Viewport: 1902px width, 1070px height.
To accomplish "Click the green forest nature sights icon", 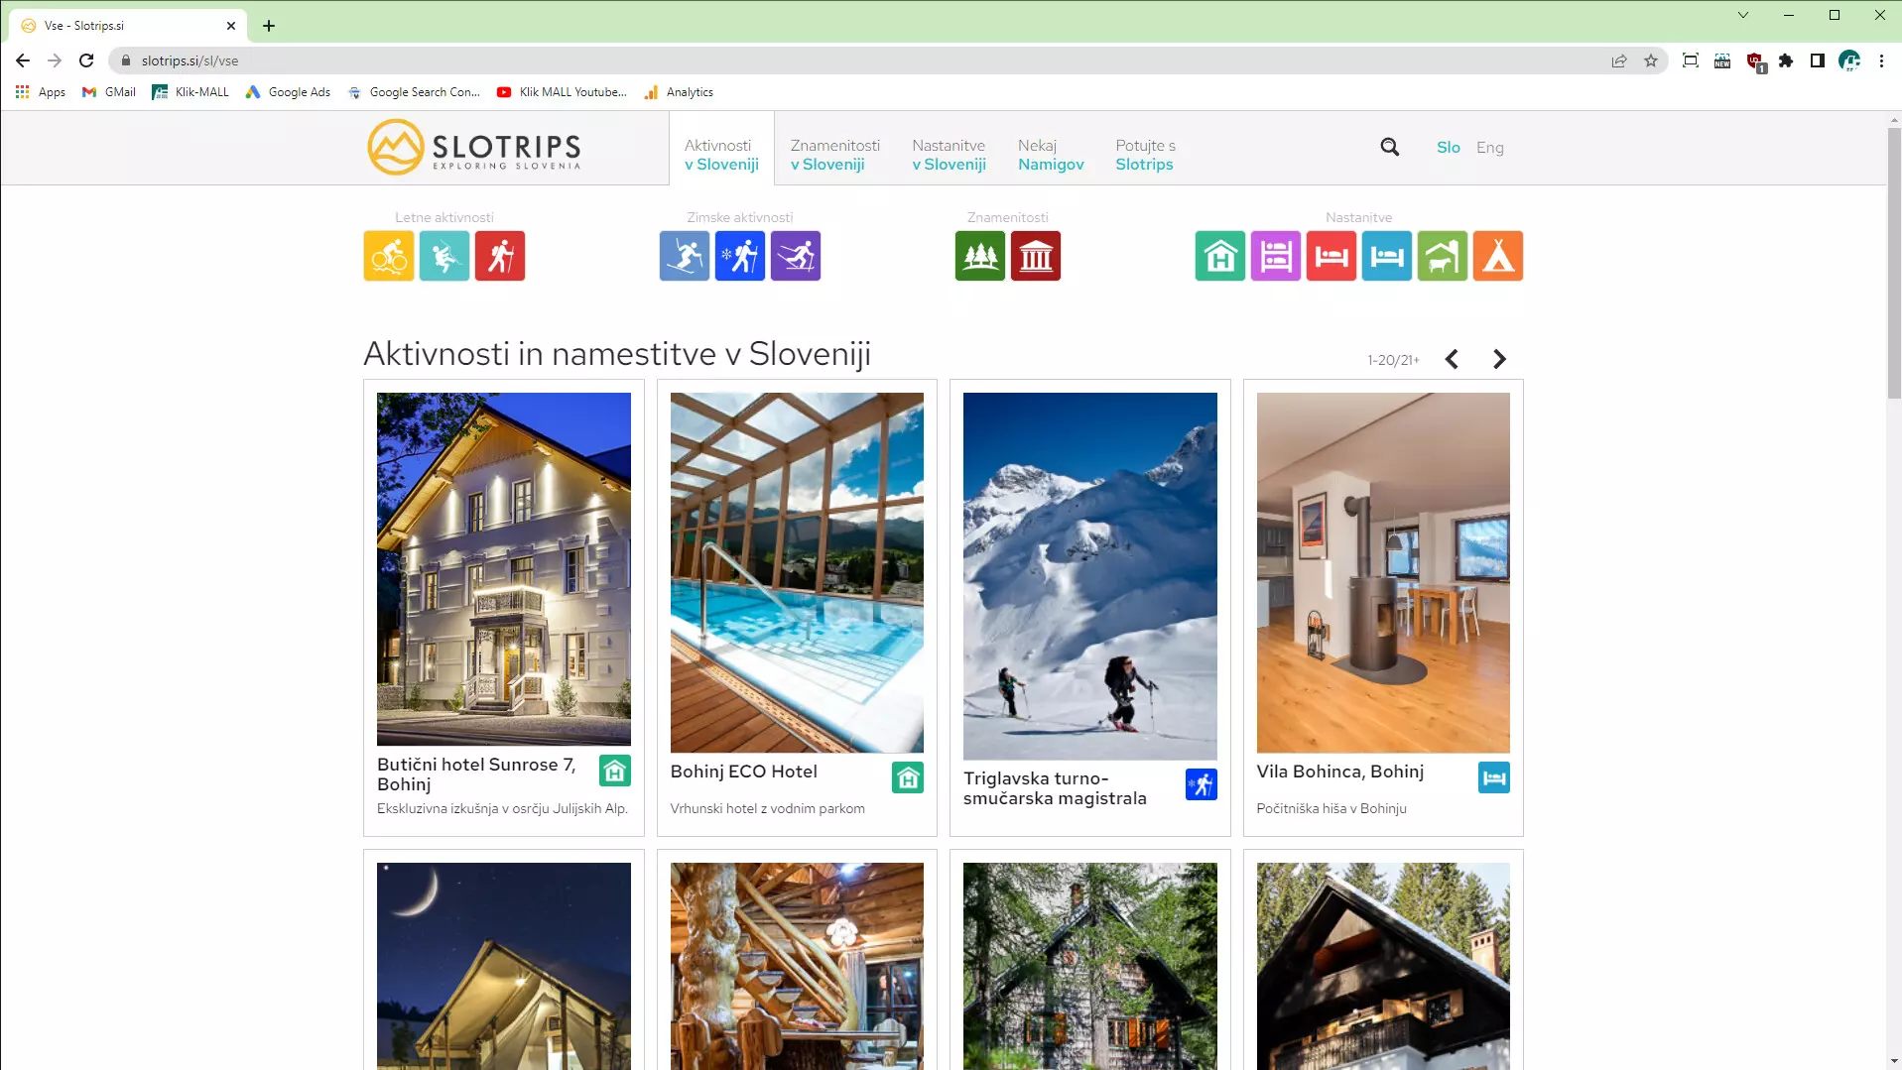I will point(979,257).
